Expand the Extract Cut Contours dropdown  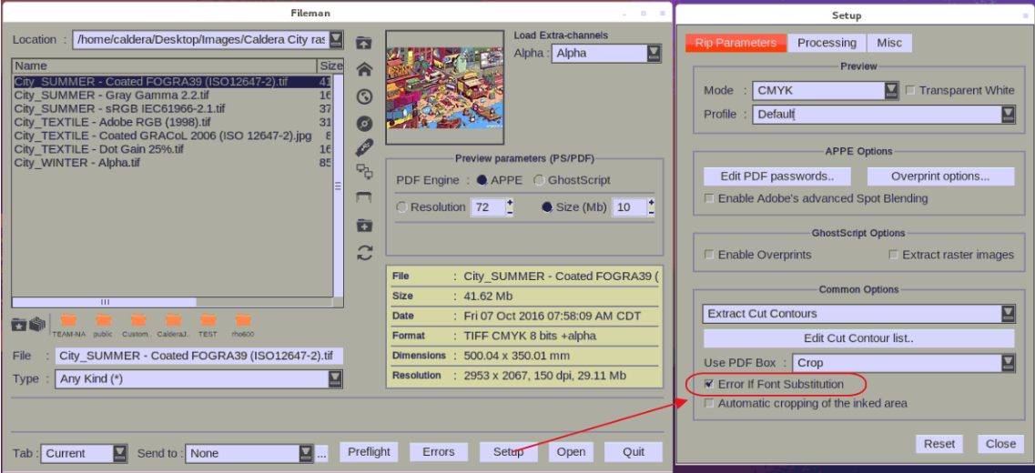point(1008,313)
